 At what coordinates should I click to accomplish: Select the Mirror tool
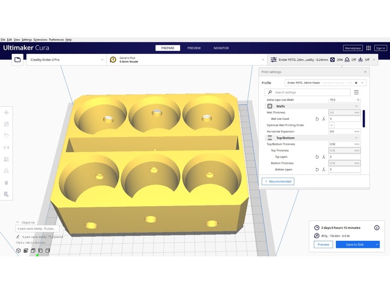pos(6,148)
